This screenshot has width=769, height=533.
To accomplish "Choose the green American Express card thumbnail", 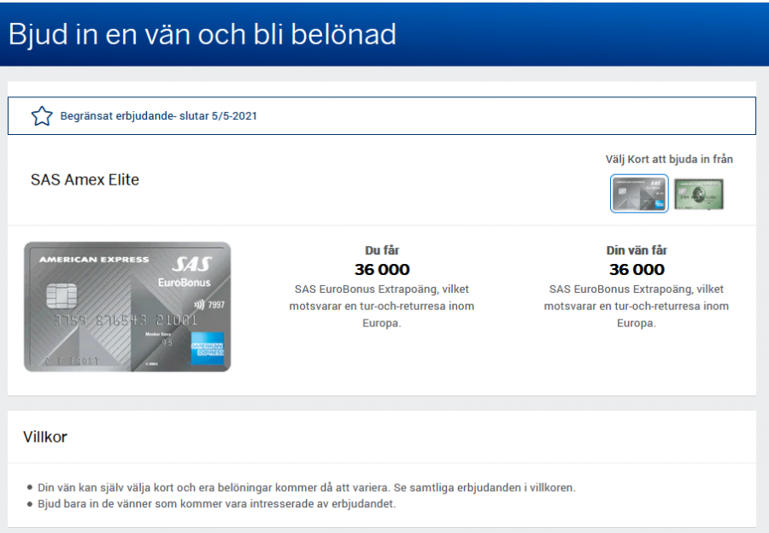I will click(x=698, y=194).
